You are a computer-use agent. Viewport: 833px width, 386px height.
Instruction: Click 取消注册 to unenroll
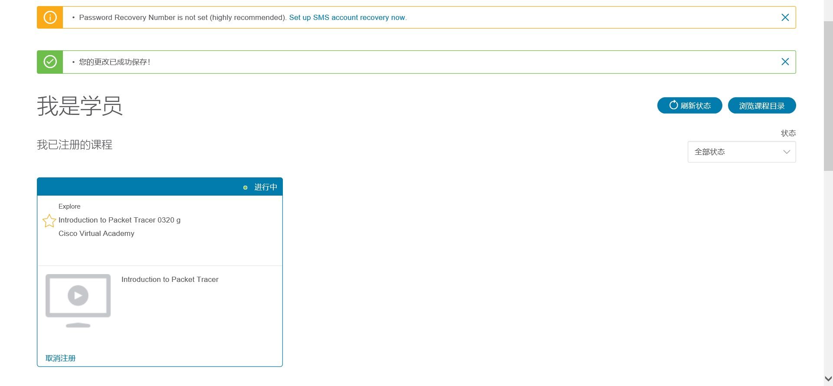click(x=60, y=358)
